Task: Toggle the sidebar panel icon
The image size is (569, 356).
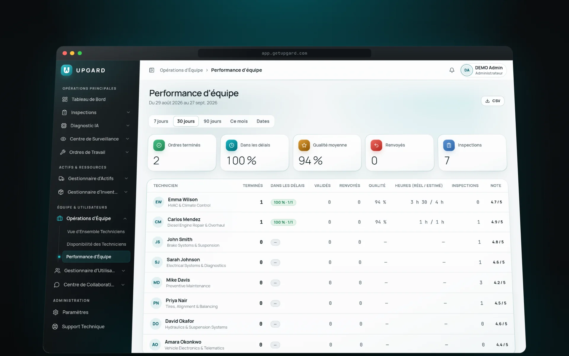Action: tap(152, 70)
